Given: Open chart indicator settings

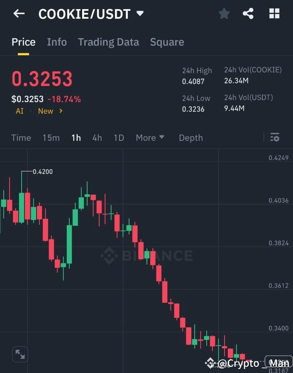Looking at the screenshot, I should coord(275,137).
